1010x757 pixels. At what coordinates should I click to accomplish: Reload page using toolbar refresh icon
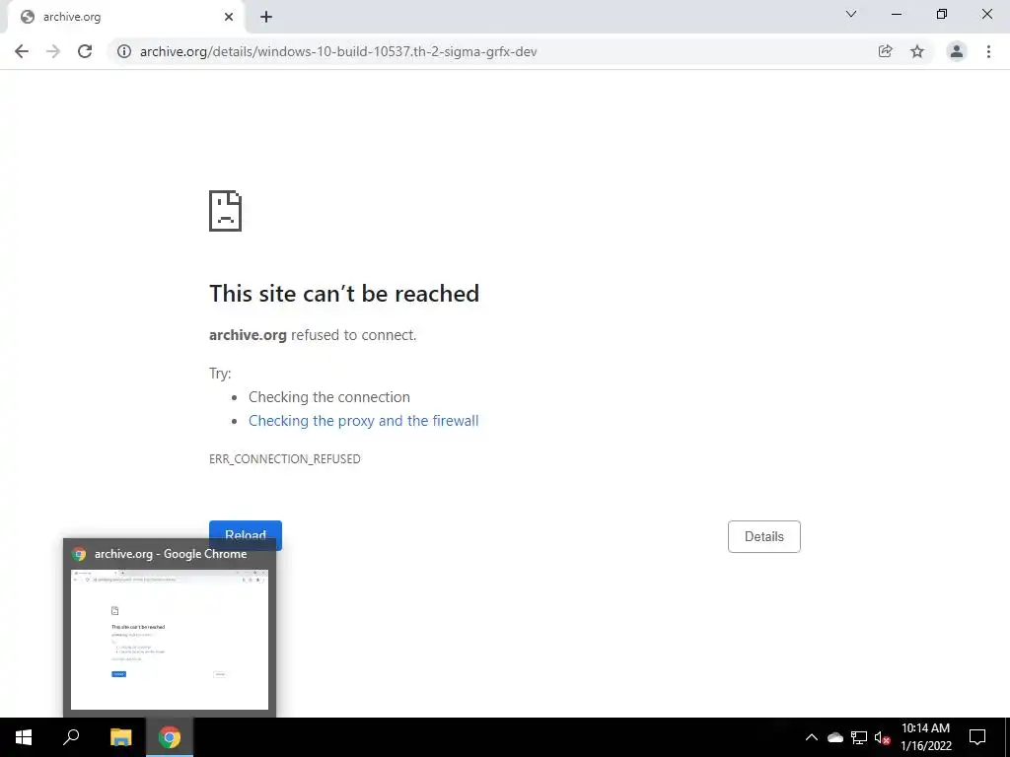85,51
